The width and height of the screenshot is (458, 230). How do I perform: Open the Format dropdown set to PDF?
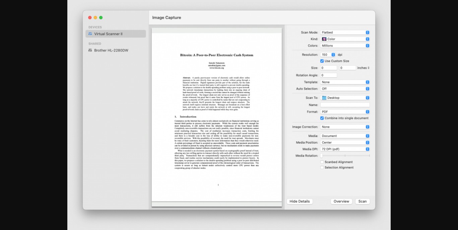[x=345, y=112]
